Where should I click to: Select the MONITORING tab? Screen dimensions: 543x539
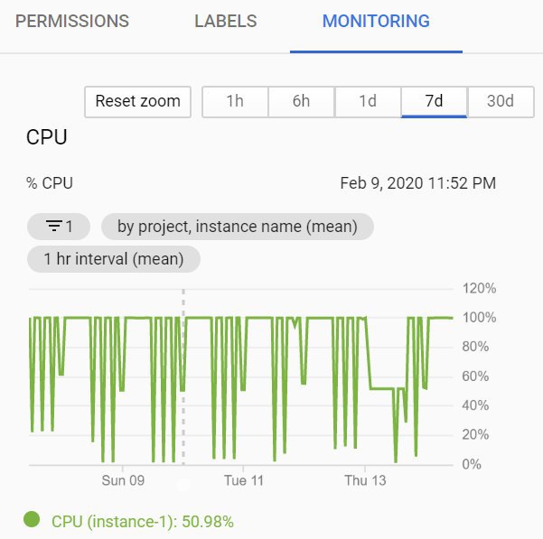tap(376, 22)
